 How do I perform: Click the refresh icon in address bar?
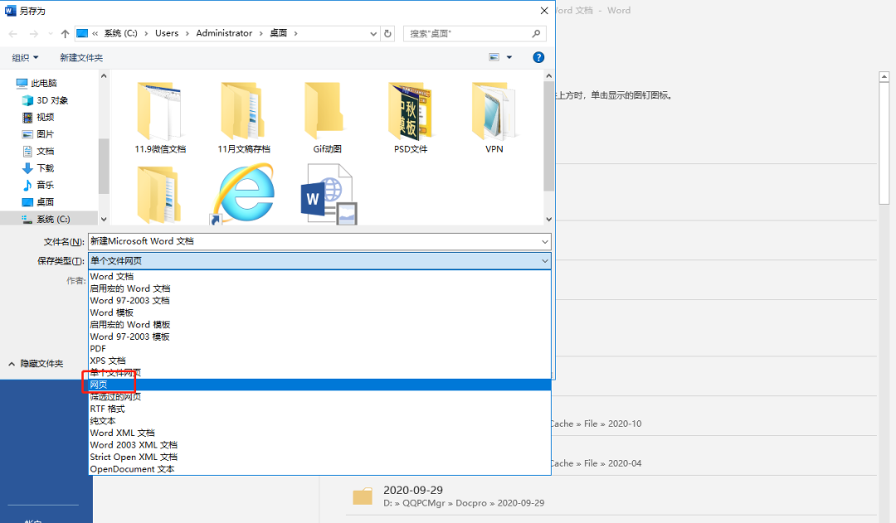point(387,34)
